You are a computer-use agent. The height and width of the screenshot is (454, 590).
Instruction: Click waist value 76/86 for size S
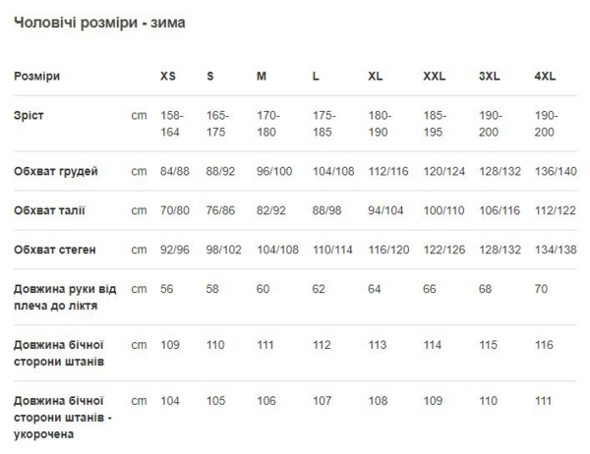click(222, 210)
